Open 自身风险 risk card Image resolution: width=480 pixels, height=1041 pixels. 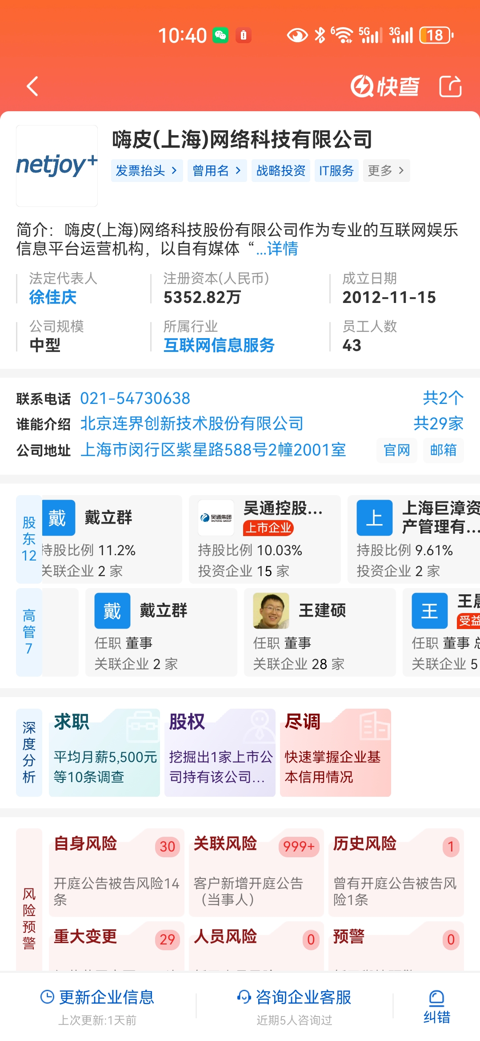point(116,872)
